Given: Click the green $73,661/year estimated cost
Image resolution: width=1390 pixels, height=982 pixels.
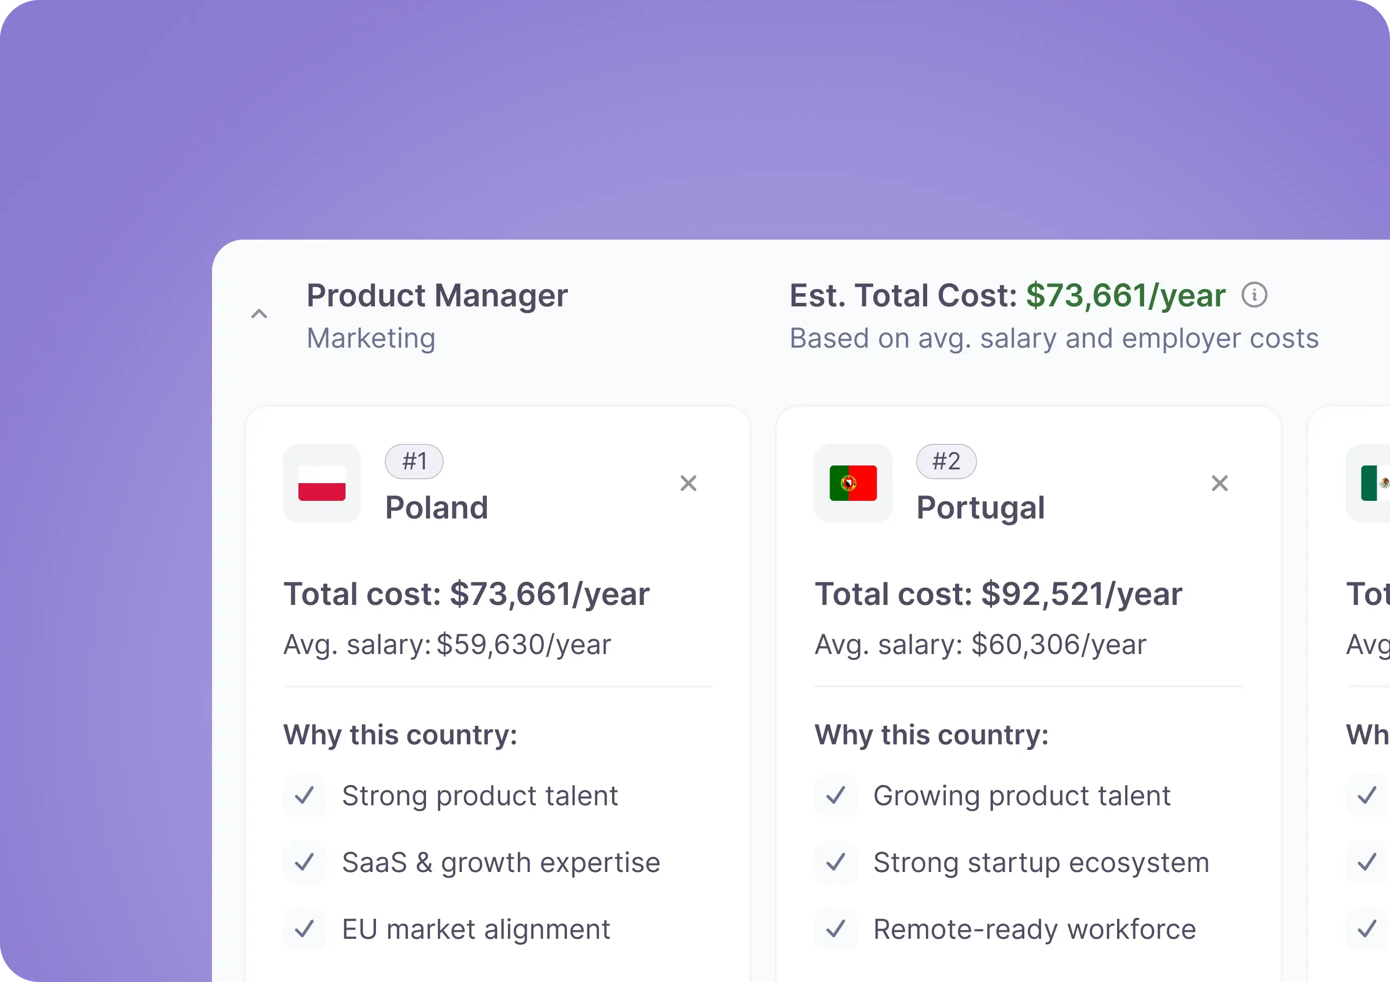Looking at the screenshot, I should click(x=1125, y=296).
